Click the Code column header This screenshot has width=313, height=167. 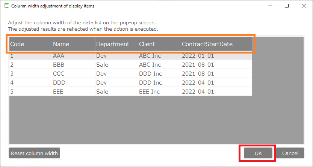tap(30, 44)
